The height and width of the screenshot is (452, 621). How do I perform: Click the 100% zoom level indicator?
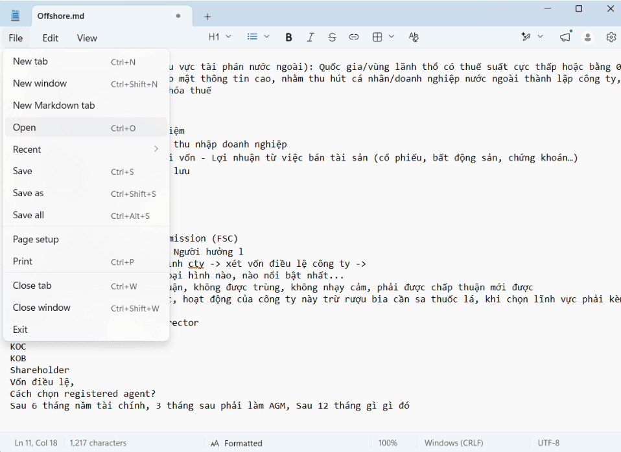[388, 444]
